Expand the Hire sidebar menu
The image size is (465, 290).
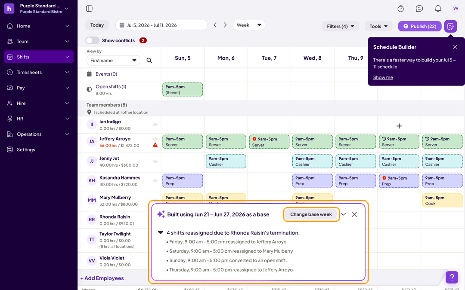[x=39, y=103]
